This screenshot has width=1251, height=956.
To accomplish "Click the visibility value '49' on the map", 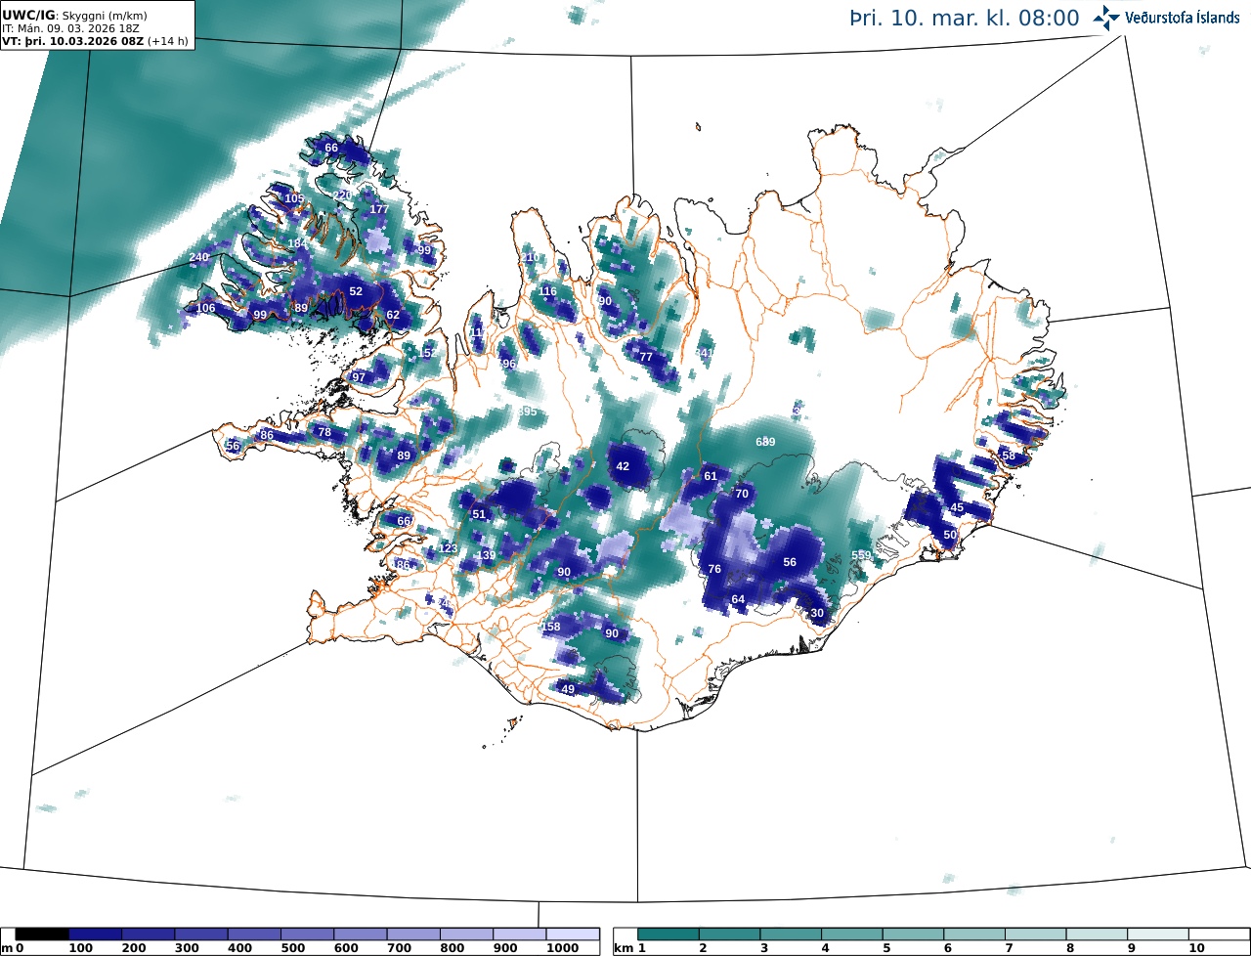I will click(x=569, y=689).
